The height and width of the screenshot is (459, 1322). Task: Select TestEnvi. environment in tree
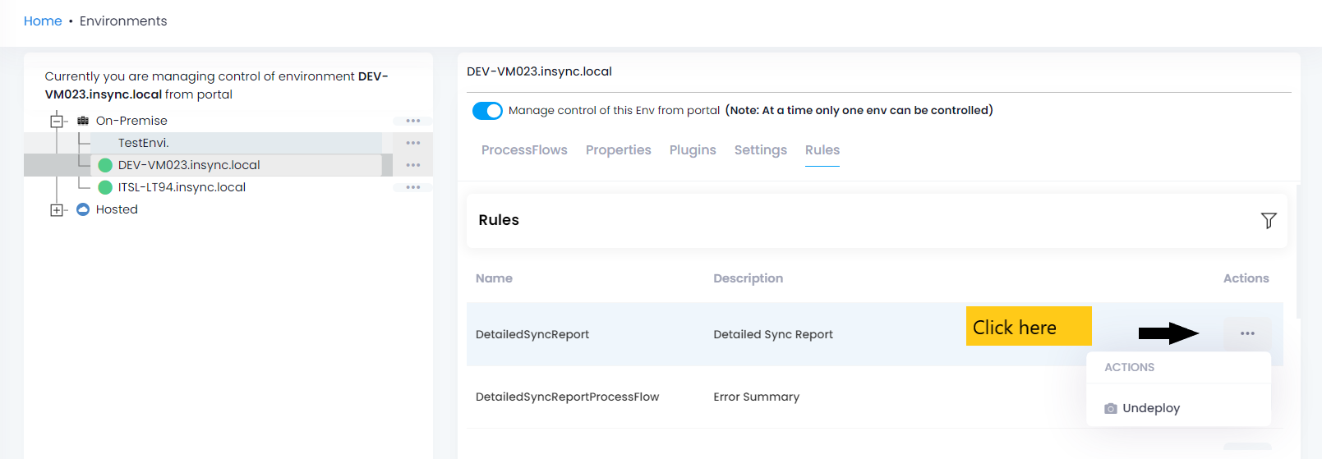[144, 143]
